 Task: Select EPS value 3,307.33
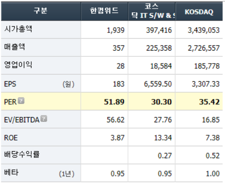pyautogui.click(x=205, y=84)
